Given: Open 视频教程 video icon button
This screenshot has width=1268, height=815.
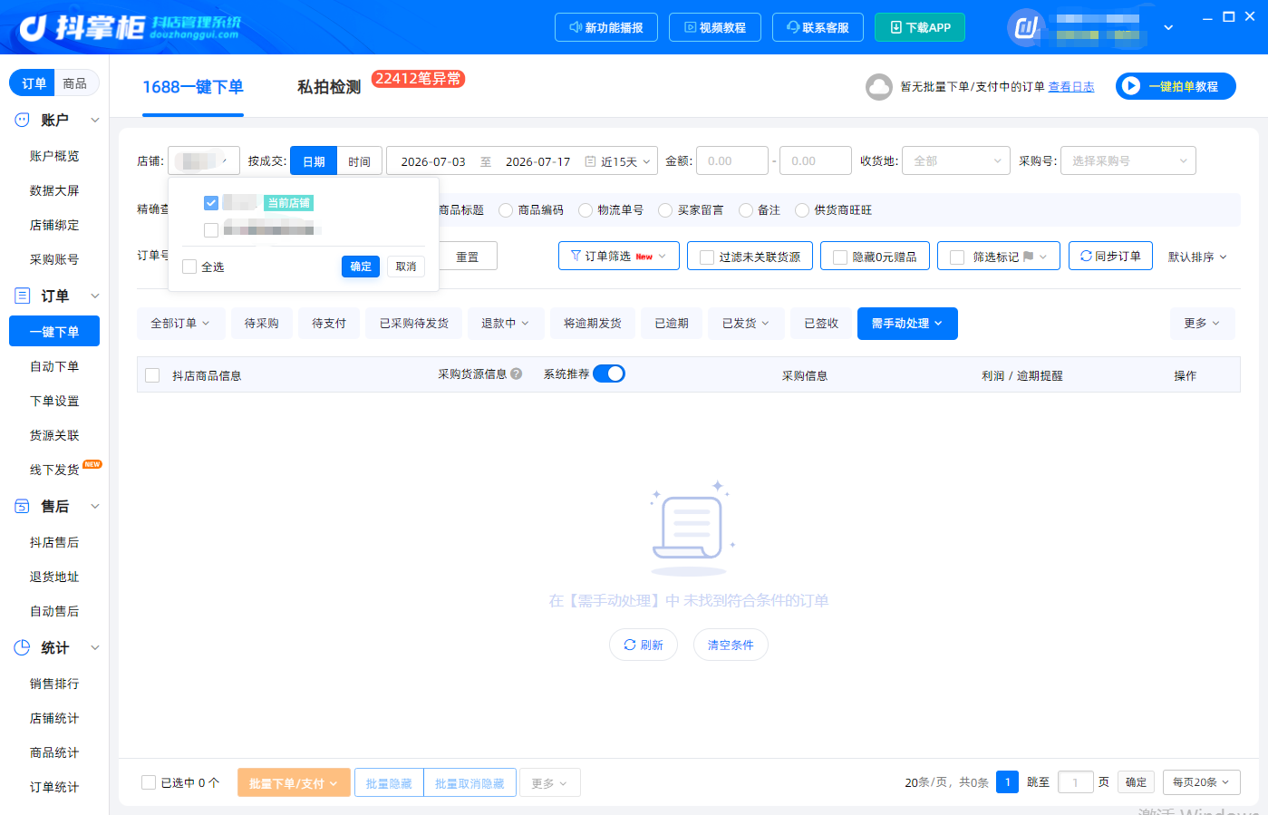Looking at the screenshot, I should [x=690, y=27].
